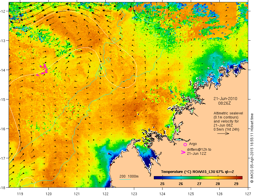The height and width of the screenshot is (196, 254).
Task: Click the colorbar tick label 25
Action: tap(162, 184)
